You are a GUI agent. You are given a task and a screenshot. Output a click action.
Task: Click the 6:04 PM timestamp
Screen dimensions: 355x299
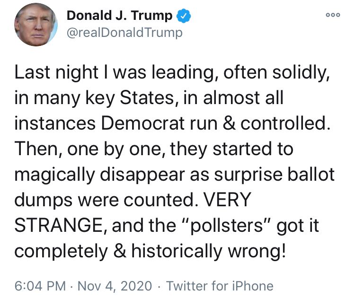pyautogui.click(x=40, y=286)
